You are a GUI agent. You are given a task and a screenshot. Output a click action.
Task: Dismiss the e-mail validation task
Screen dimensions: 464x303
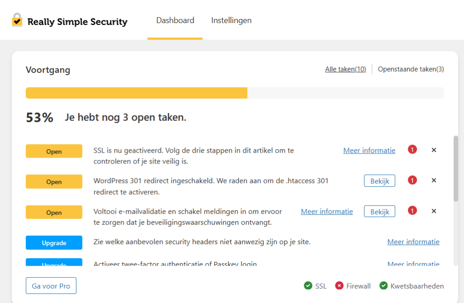tap(434, 211)
